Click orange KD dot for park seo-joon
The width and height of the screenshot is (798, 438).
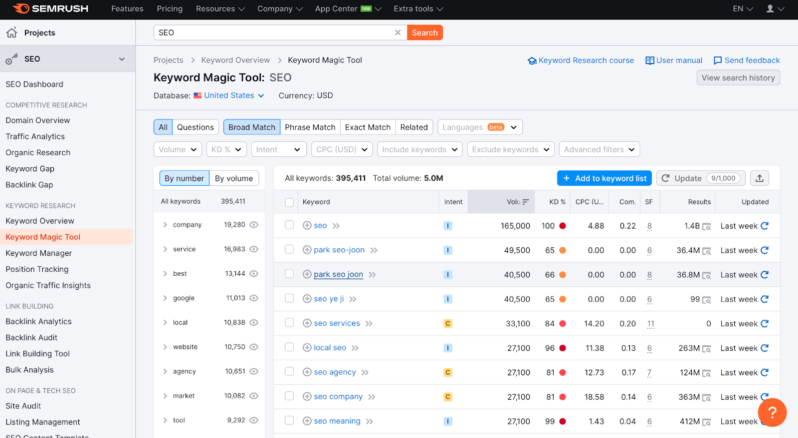click(563, 250)
